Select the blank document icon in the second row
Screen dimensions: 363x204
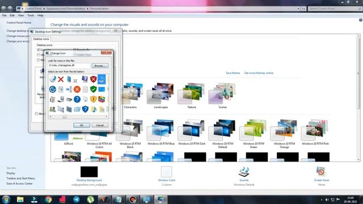tap(85, 90)
